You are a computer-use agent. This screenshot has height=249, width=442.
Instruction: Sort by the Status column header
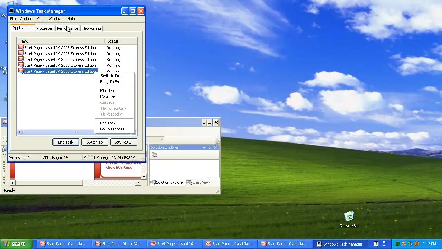pyautogui.click(x=121, y=41)
